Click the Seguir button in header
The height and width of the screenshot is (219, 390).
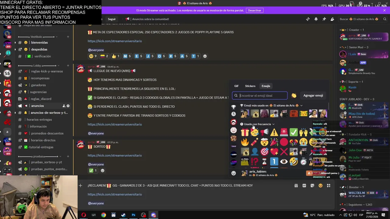[x=112, y=19]
